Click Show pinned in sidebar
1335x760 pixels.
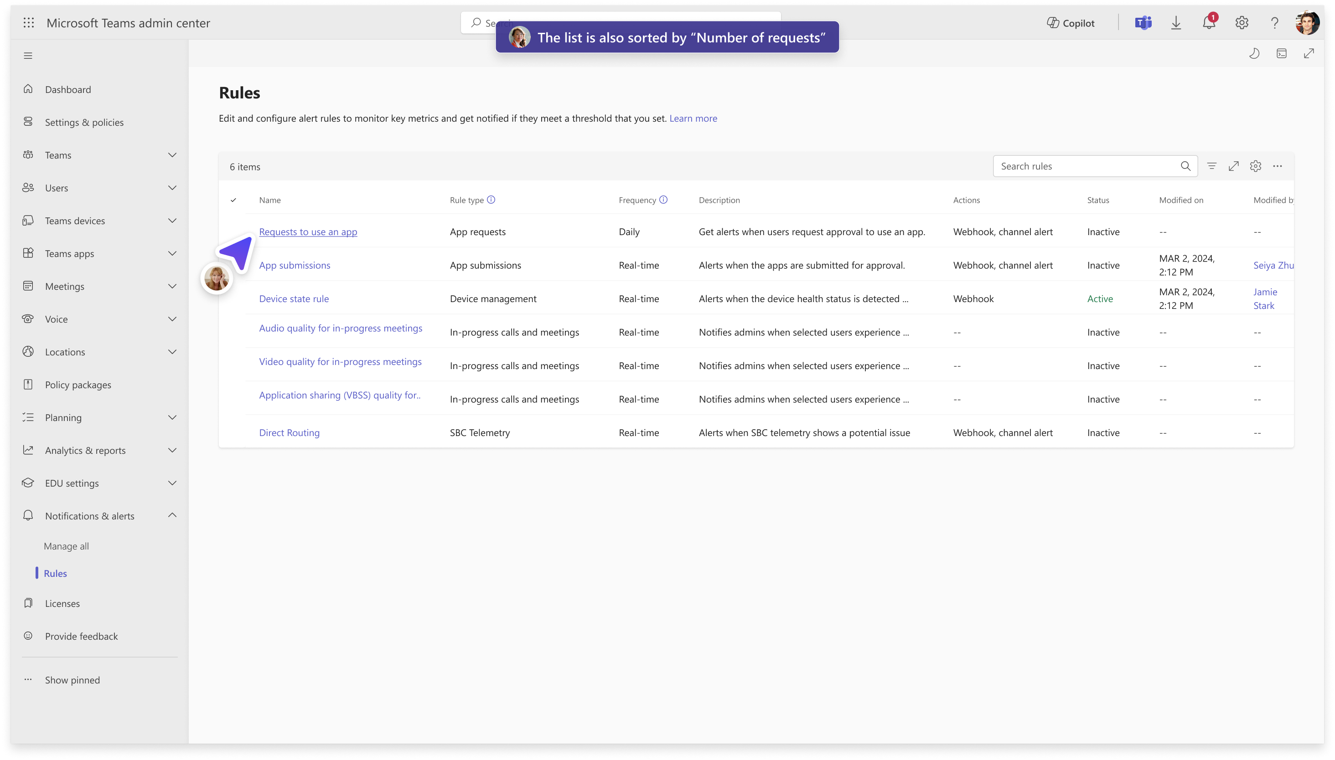[72, 680]
